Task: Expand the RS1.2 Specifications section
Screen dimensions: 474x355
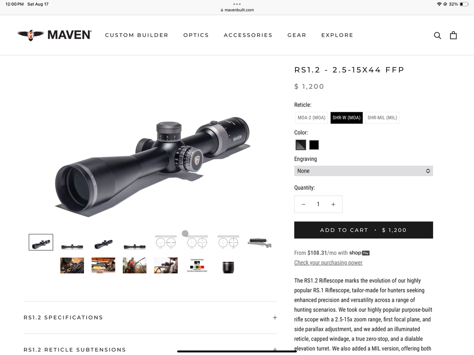Action: [150, 318]
